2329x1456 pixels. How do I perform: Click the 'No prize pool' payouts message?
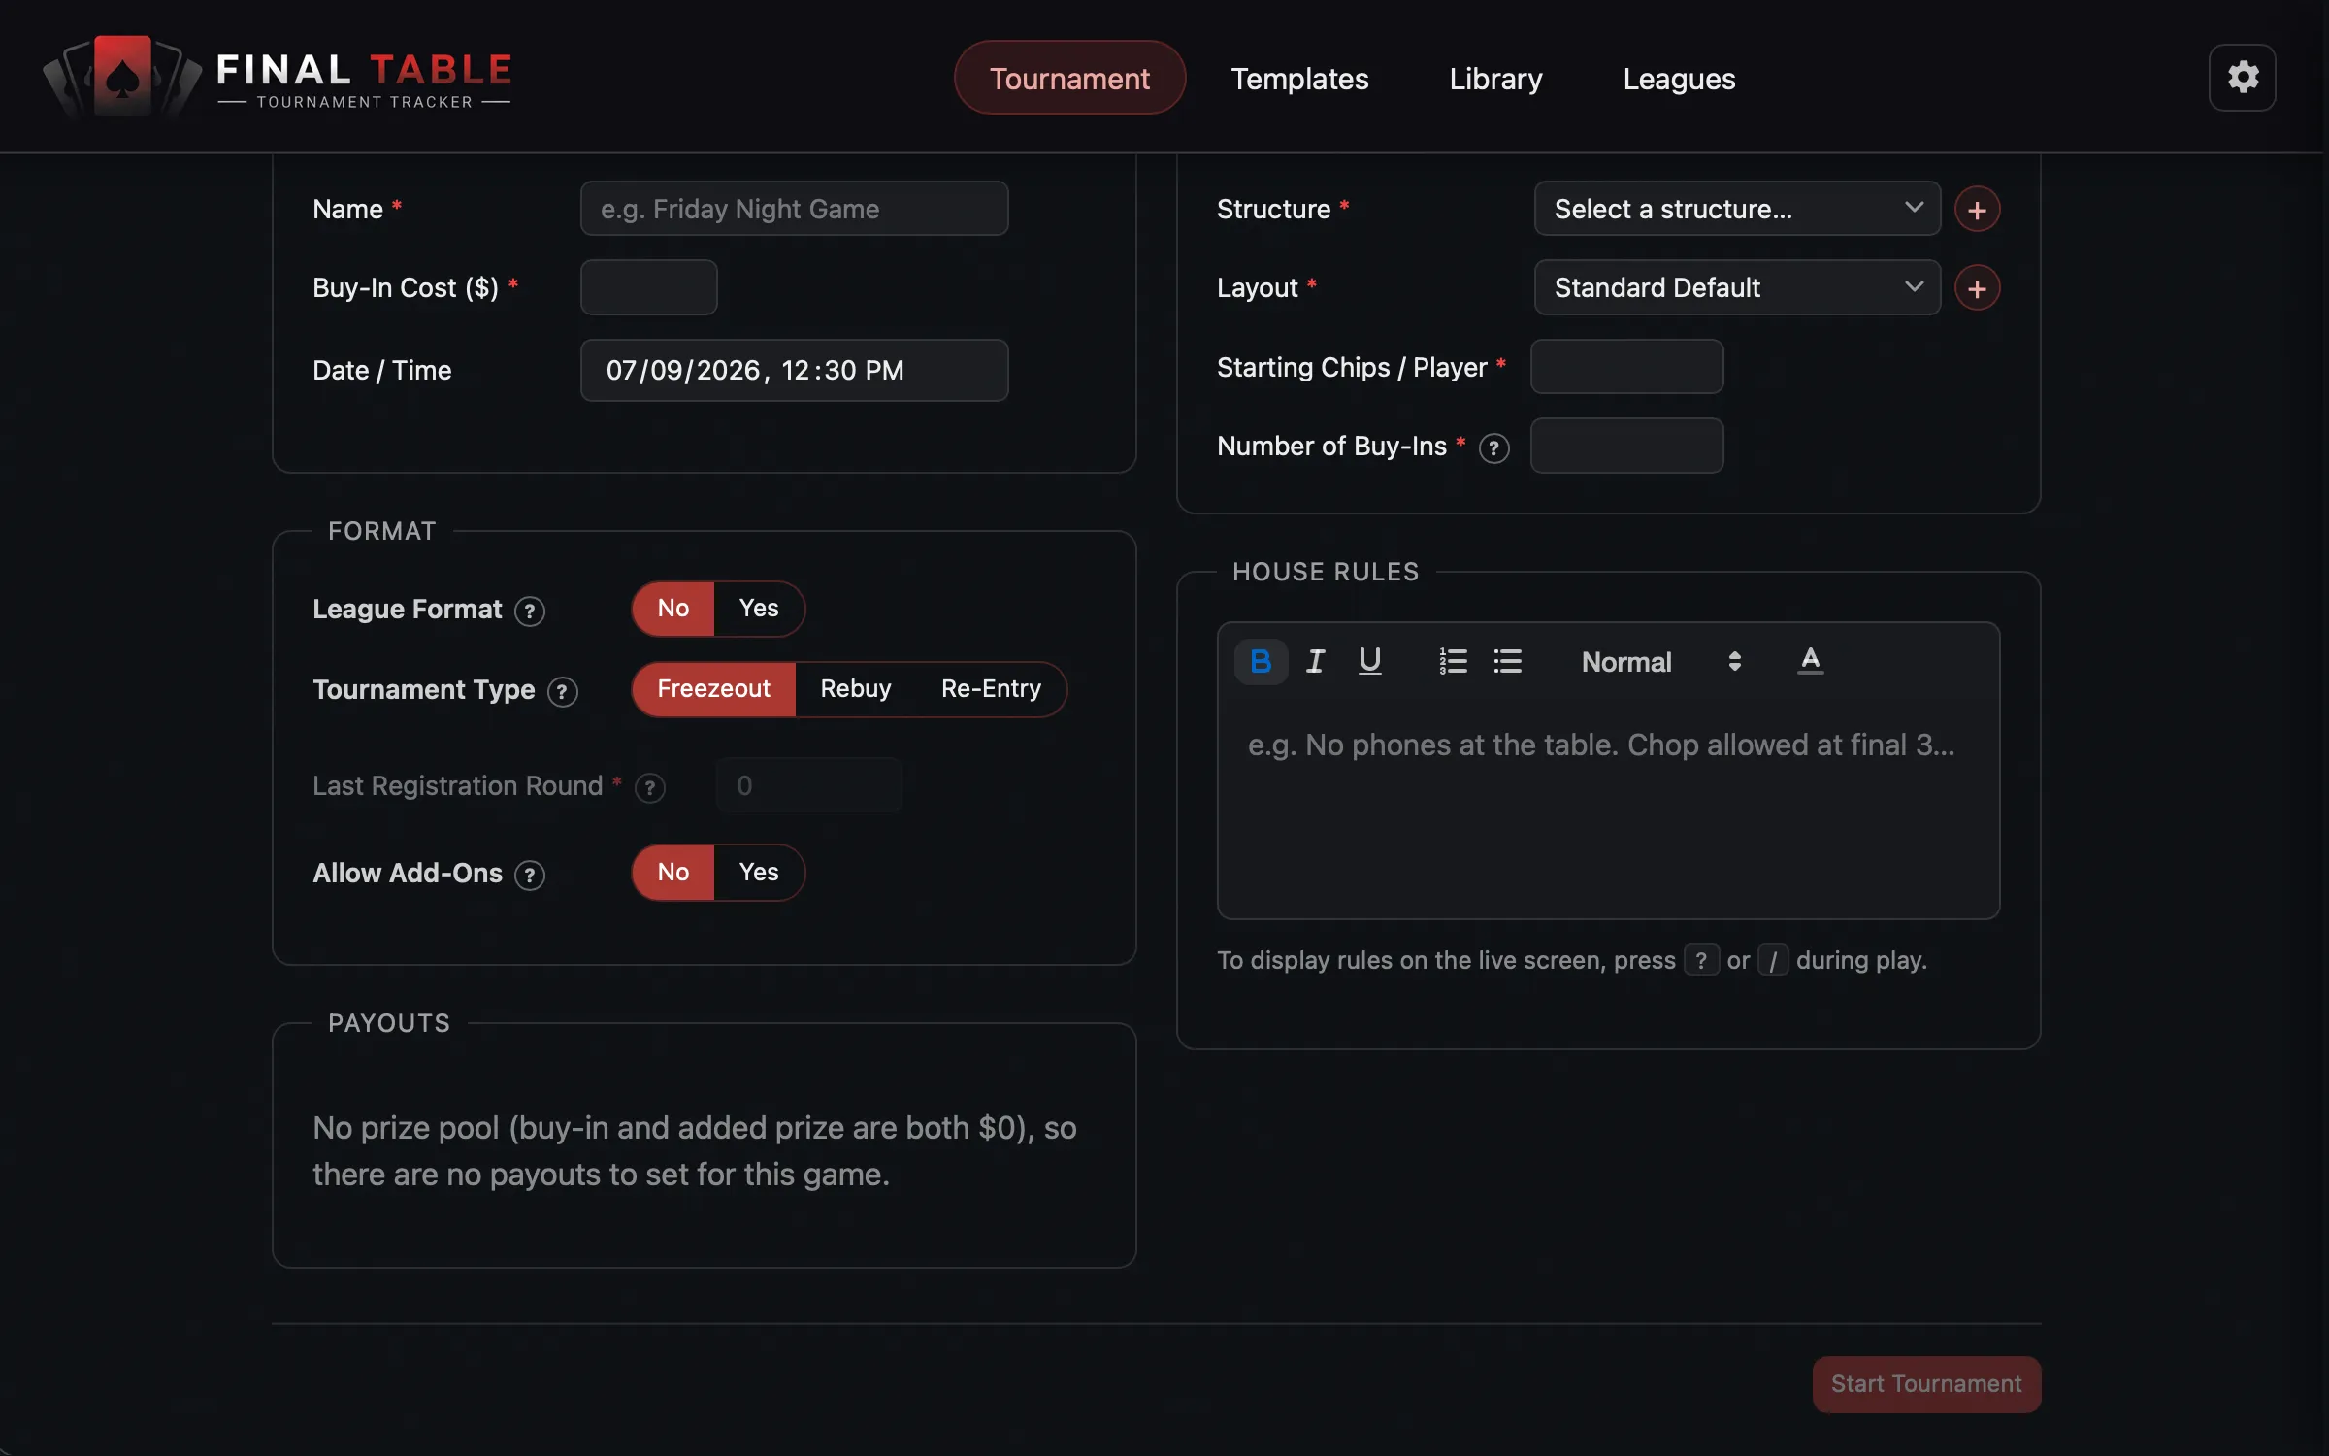(x=694, y=1151)
